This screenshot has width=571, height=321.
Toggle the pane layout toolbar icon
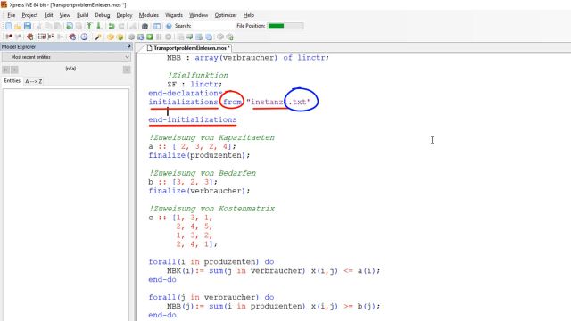[157, 26]
